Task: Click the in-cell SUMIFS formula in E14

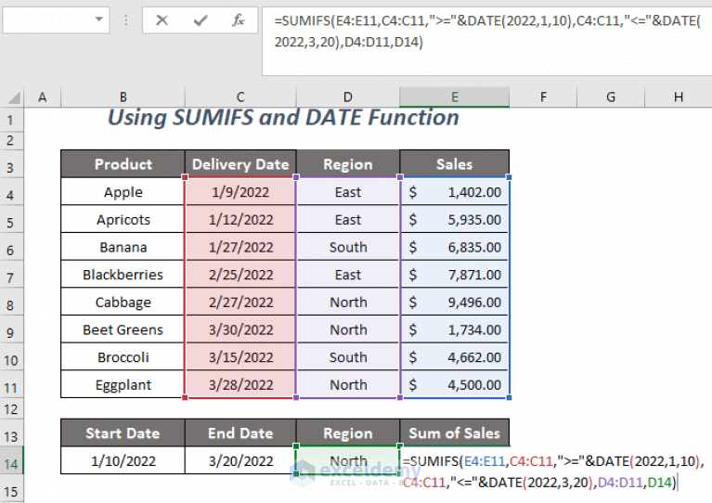Action: coord(553,471)
